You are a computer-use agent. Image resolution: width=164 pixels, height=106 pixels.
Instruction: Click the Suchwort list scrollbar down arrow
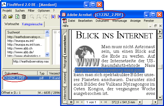(47, 54)
